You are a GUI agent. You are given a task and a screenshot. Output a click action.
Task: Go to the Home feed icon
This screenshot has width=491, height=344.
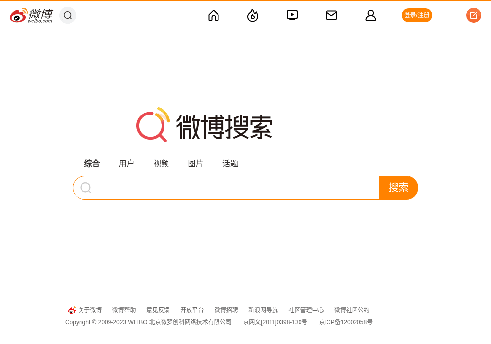coord(214,15)
